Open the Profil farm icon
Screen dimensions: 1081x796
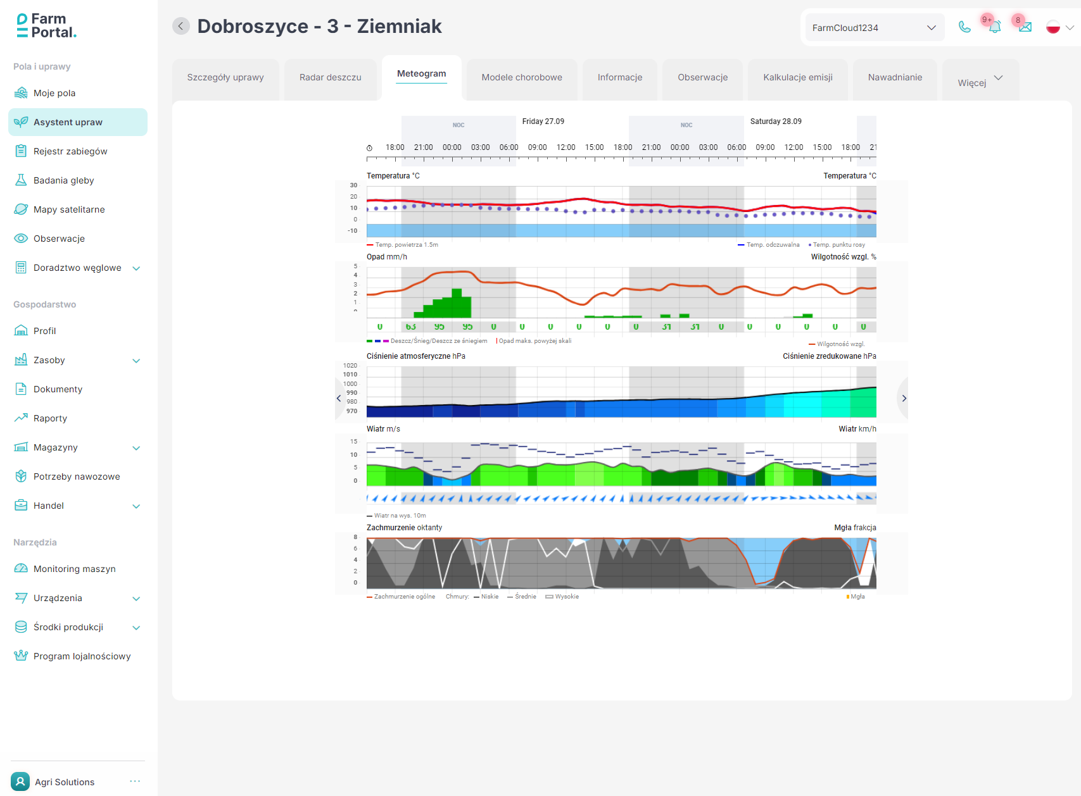pos(21,331)
